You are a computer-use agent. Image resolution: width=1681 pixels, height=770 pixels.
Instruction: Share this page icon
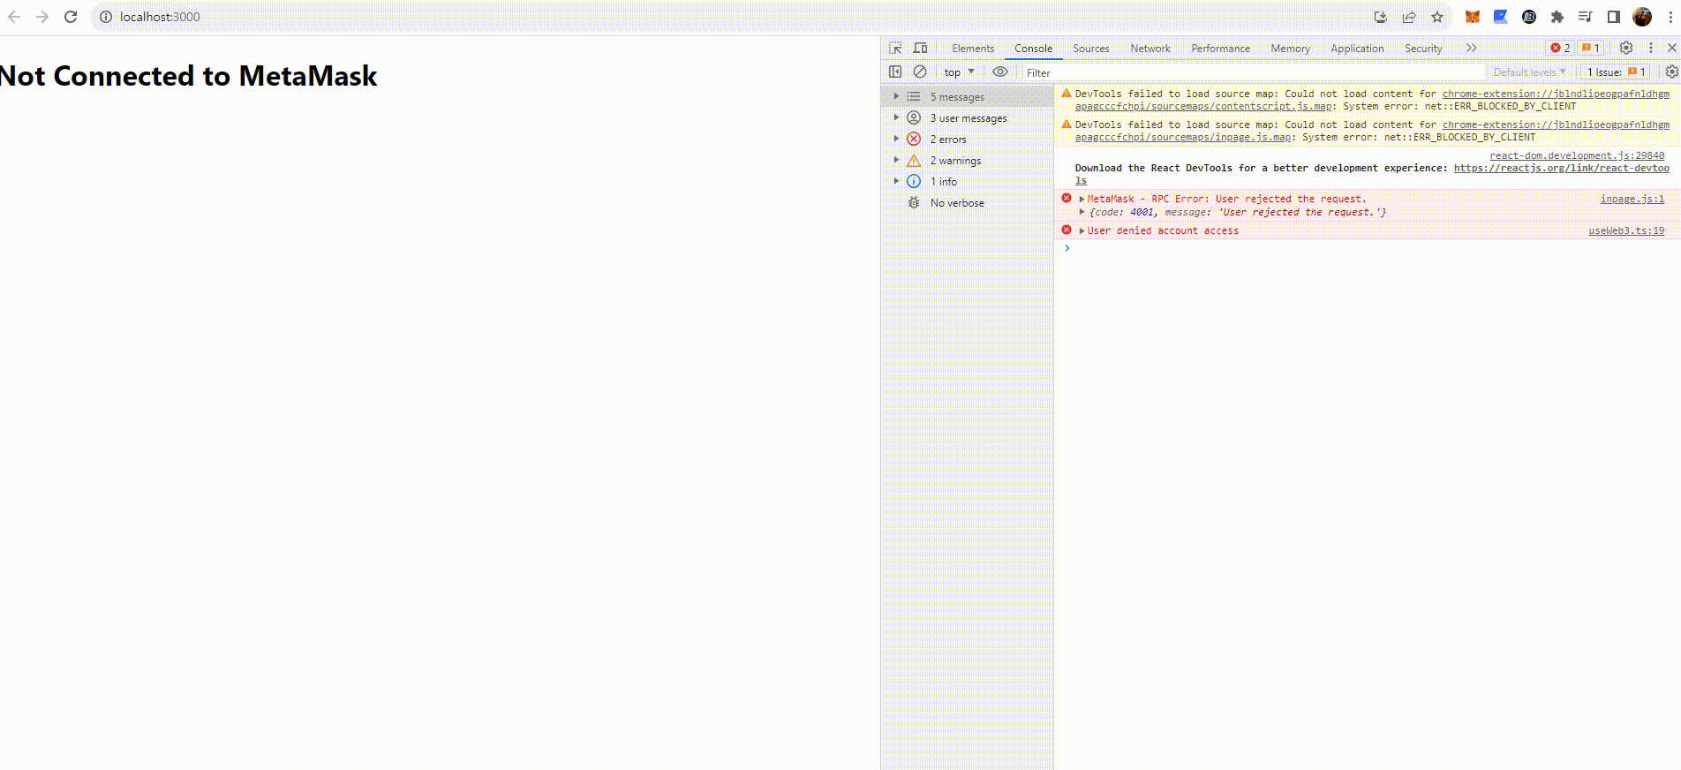pos(1409,17)
